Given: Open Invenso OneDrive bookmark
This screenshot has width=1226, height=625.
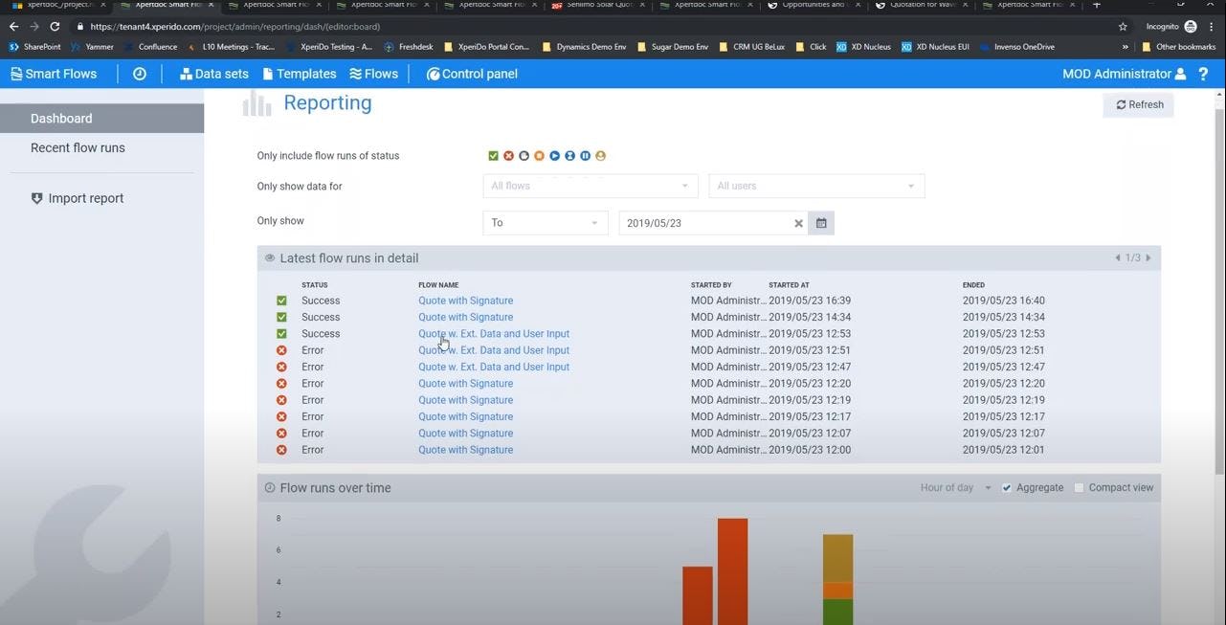Looking at the screenshot, I should click(1016, 46).
